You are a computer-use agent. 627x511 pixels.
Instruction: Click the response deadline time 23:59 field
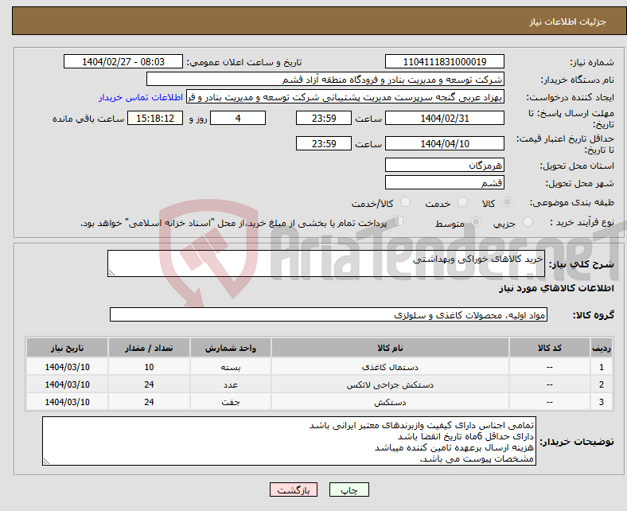point(324,118)
